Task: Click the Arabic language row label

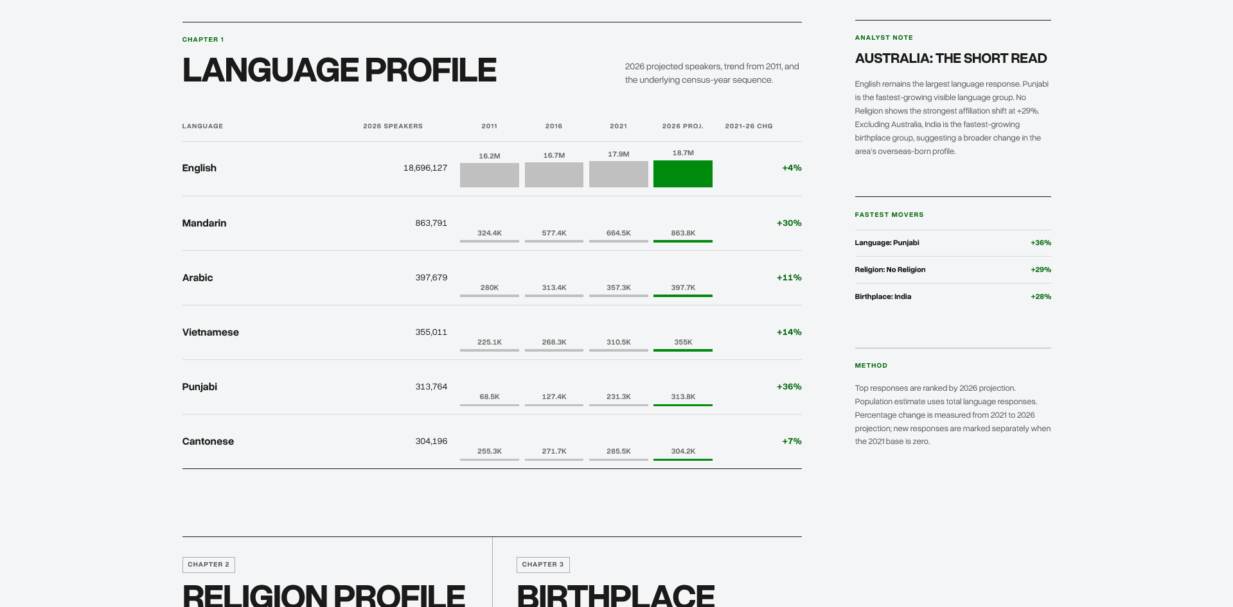Action: click(x=197, y=278)
